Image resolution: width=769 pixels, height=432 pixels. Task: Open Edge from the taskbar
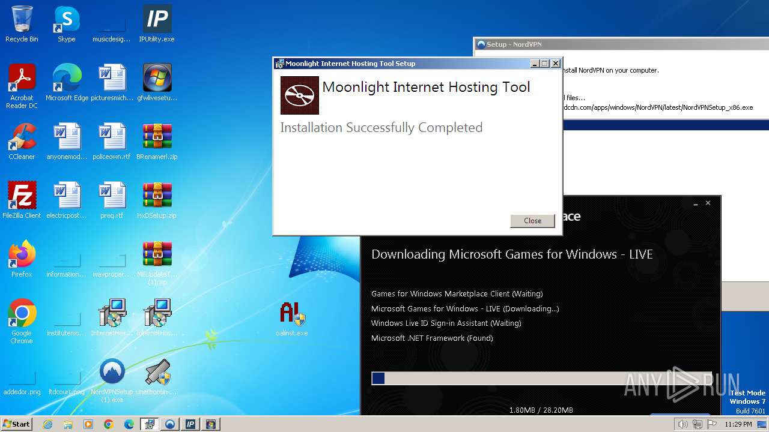click(129, 424)
